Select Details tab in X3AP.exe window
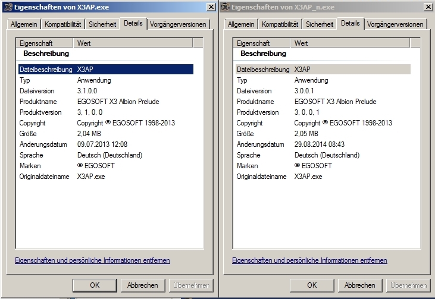This screenshot has width=435, height=299. click(x=133, y=23)
